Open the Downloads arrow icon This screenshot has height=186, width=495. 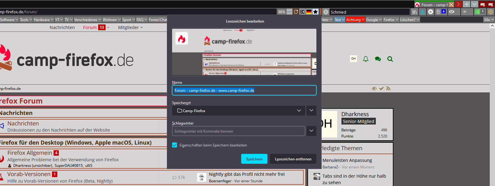[423, 12]
